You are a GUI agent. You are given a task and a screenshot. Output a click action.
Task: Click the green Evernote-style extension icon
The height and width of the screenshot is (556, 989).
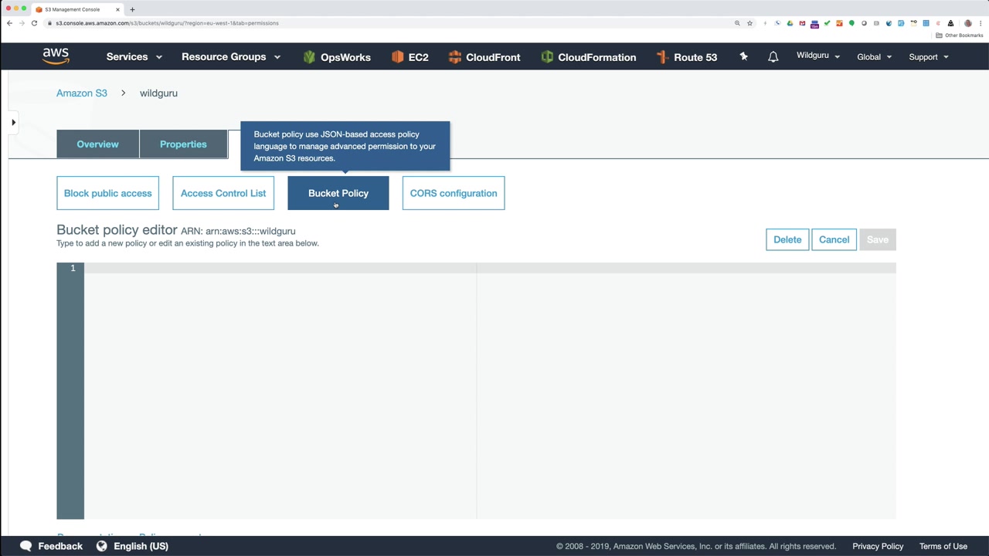pyautogui.click(x=851, y=23)
